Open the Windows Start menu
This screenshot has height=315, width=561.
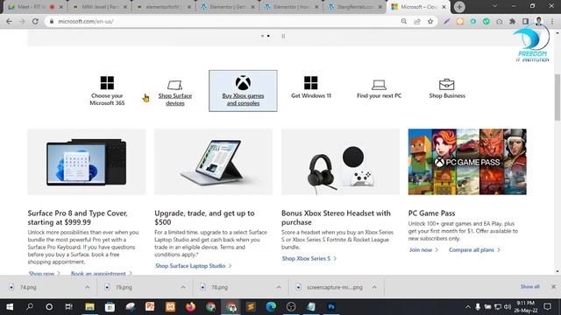[x=10, y=306]
